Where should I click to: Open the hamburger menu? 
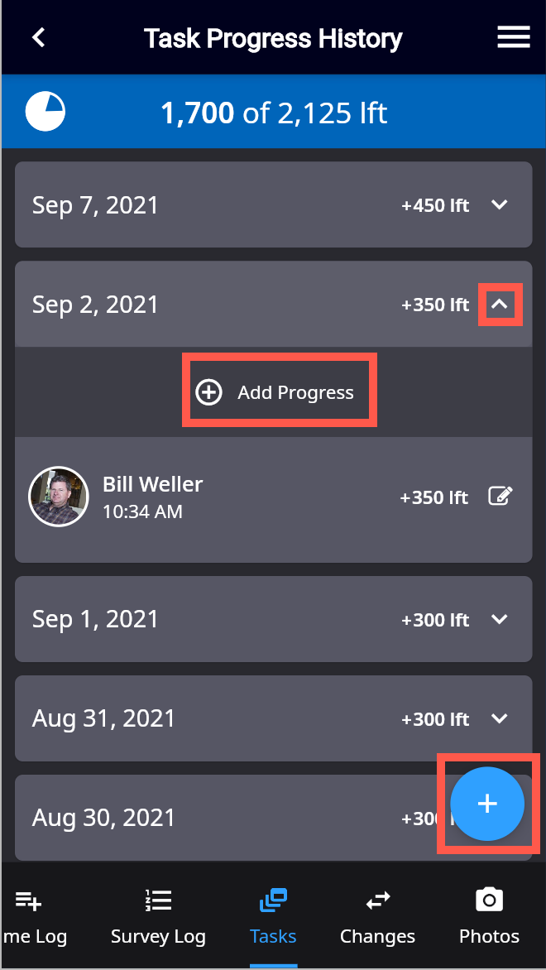[513, 38]
